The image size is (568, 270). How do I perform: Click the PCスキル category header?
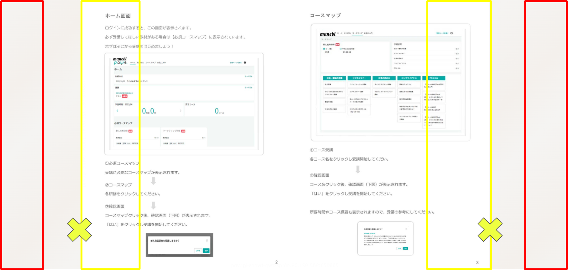point(434,78)
